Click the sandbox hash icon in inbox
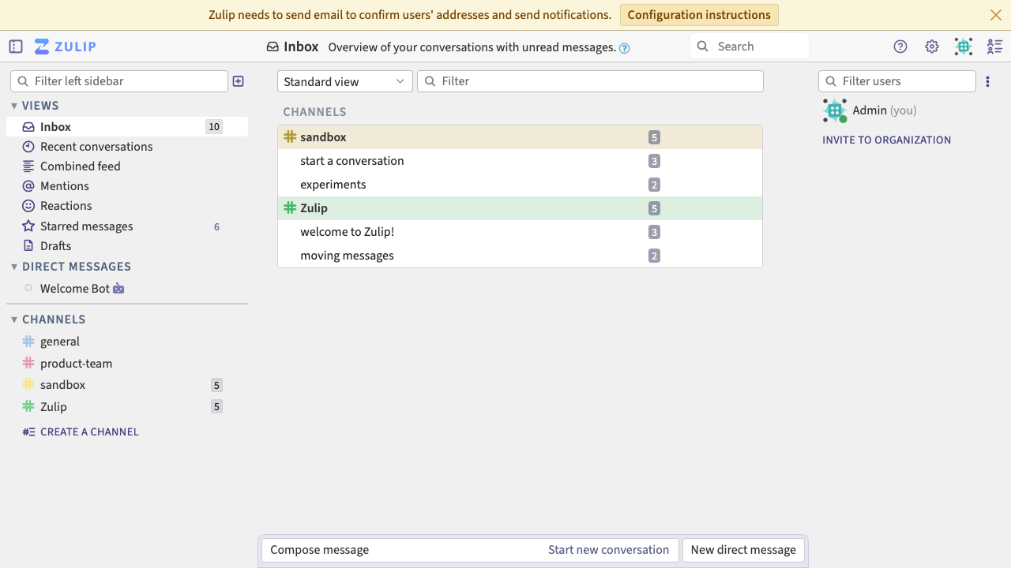 (x=290, y=137)
